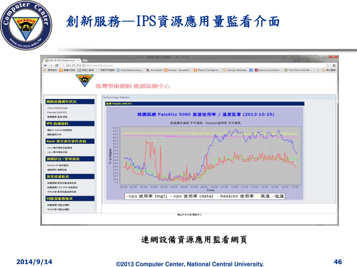Open Cisco 6509 Router in the sidebar
This screenshot has width=357, height=267.
[58, 108]
